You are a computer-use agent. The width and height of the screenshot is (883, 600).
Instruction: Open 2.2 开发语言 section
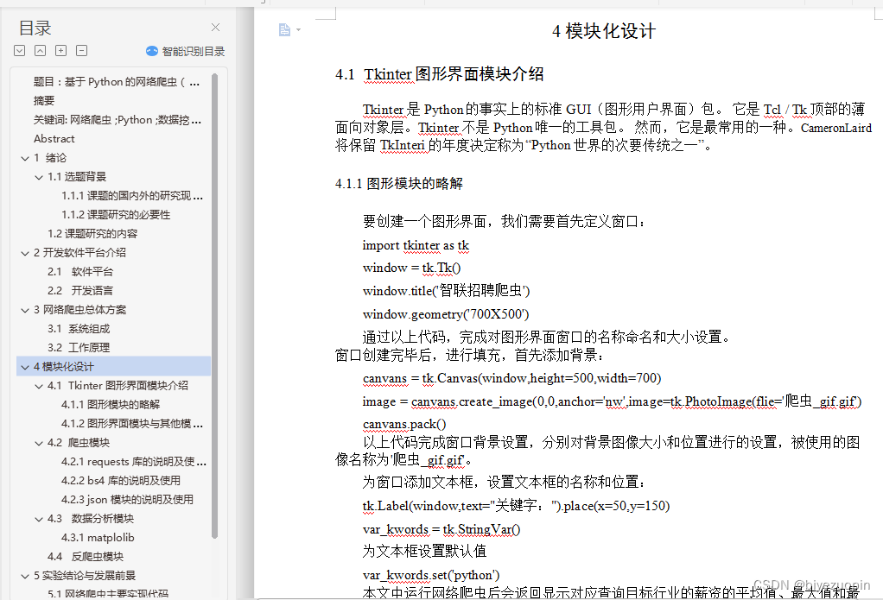pos(80,291)
